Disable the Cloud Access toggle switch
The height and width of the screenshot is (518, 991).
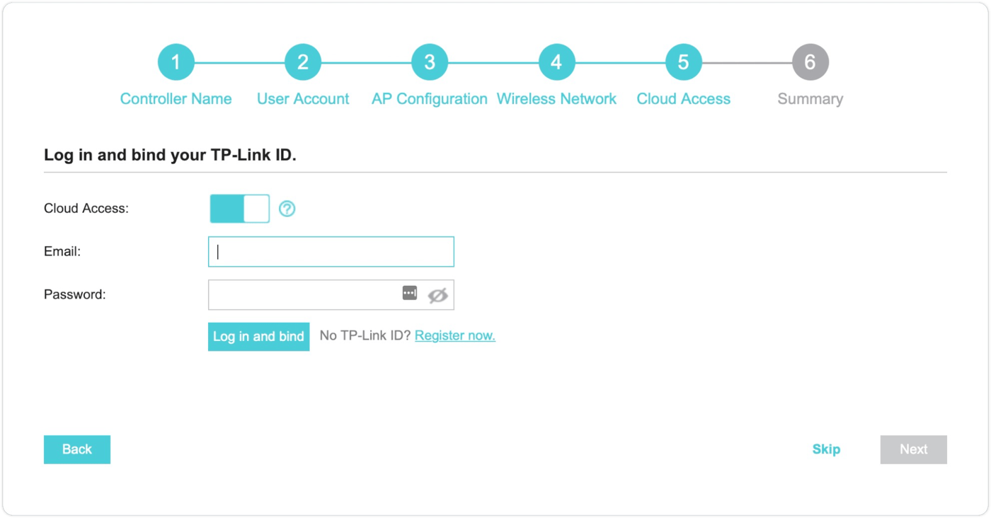pos(240,209)
